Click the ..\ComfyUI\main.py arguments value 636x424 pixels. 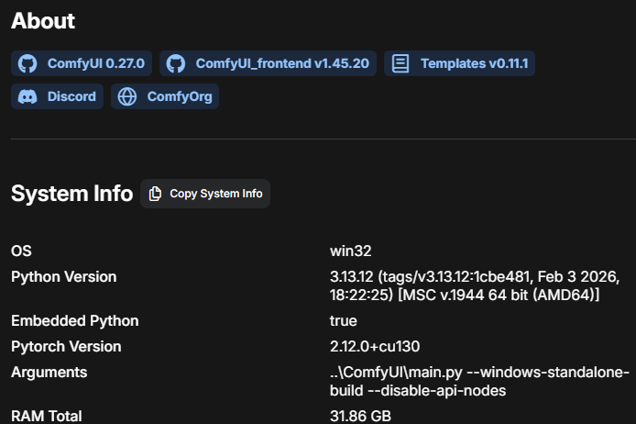click(x=479, y=382)
